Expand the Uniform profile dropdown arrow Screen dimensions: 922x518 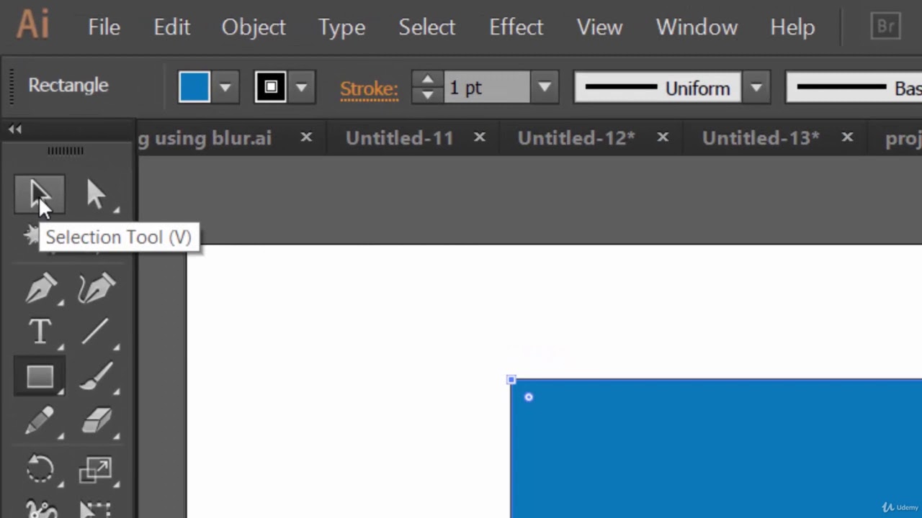click(x=756, y=88)
